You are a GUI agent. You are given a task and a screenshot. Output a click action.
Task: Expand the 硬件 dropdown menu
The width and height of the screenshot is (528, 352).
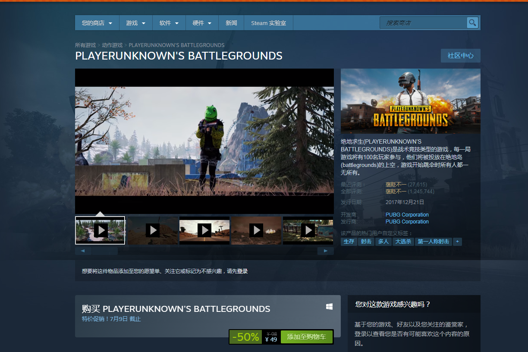click(x=202, y=23)
